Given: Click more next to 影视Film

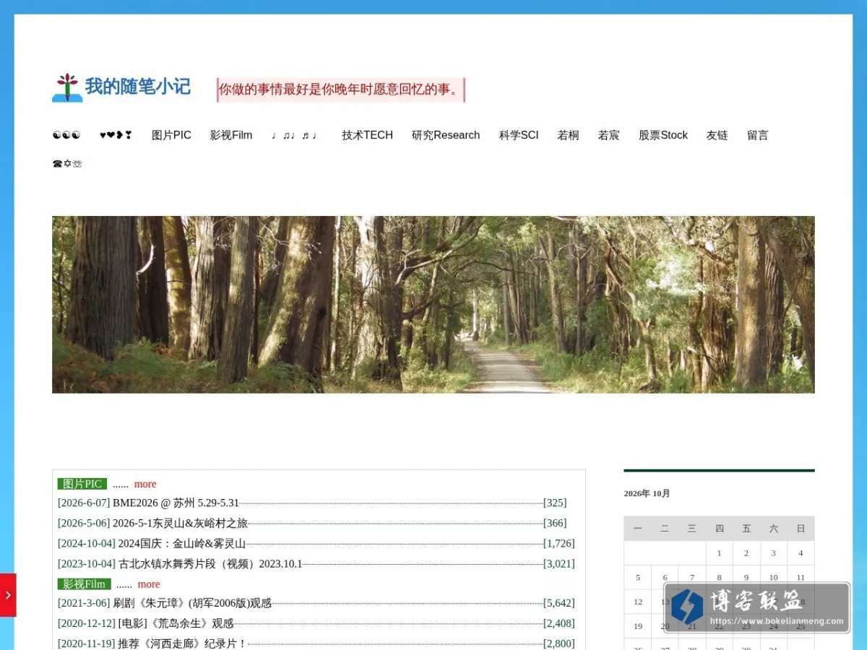Looking at the screenshot, I should [149, 584].
